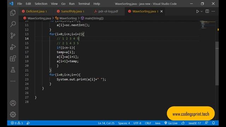Viewport: 226px width, 127px height.
Task: Click line number 13 in the gutter
Action: pyautogui.click(x=27, y=34)
